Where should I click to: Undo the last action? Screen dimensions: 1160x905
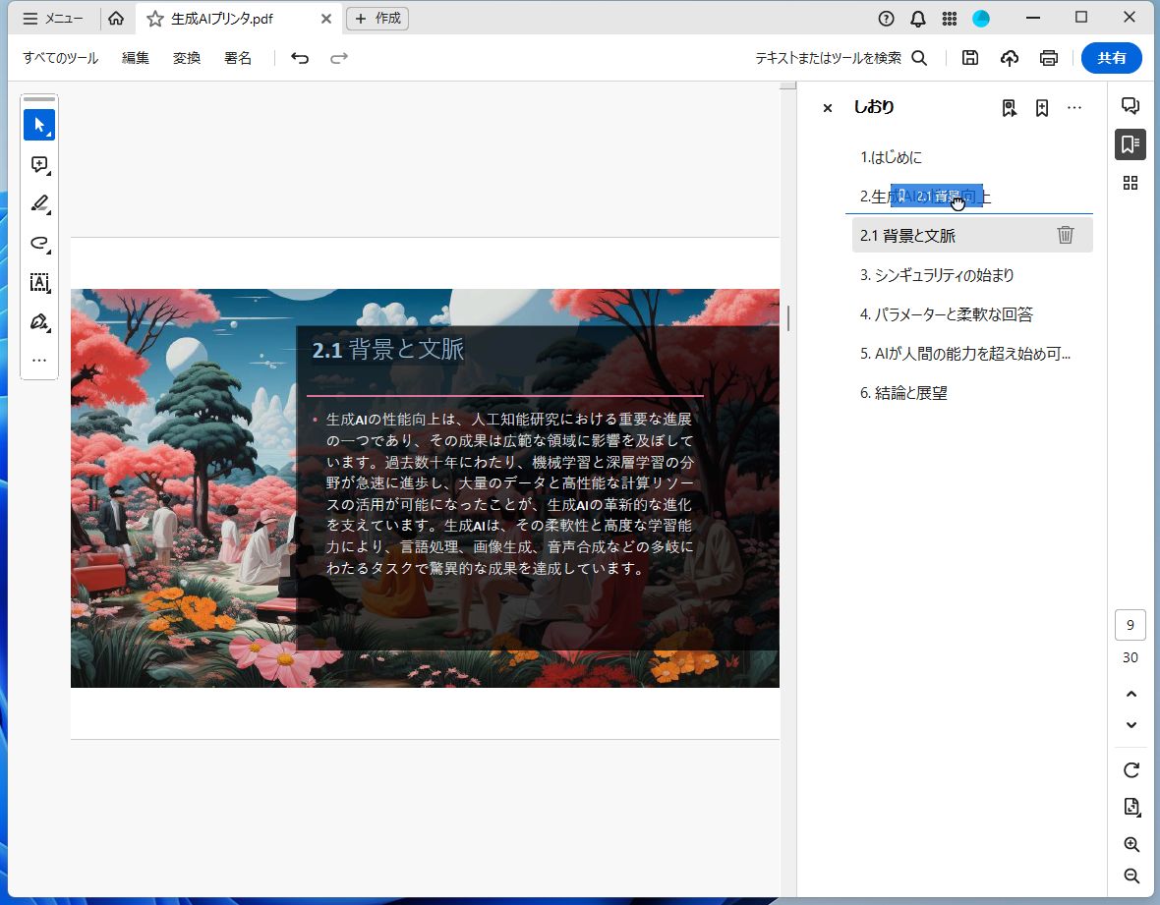coord(300,58)
